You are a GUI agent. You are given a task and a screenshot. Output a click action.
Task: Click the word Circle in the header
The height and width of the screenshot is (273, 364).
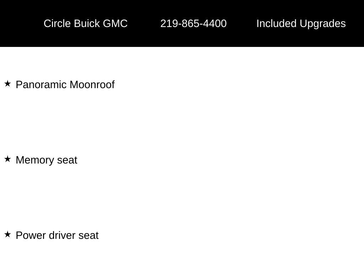point(57,23)
